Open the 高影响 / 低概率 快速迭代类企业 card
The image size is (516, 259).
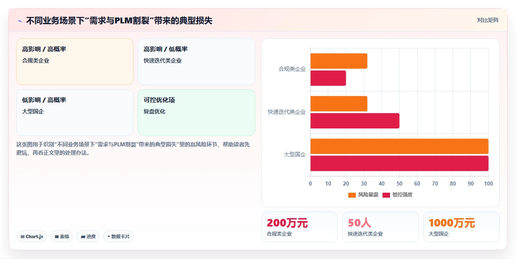(196, 62)
